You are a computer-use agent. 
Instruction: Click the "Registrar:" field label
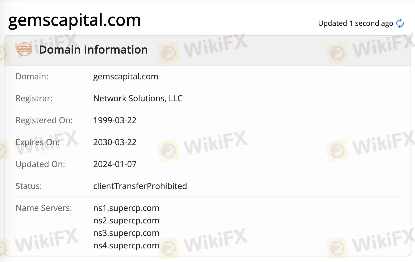pos(34,98)
